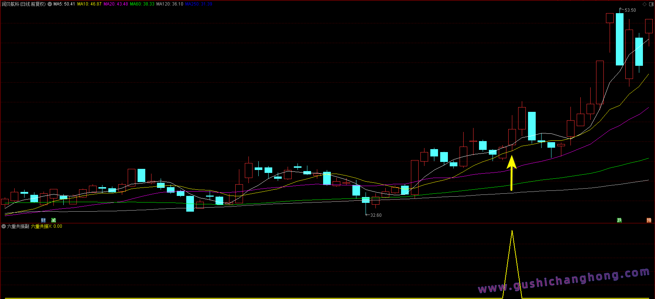Screen dimensions: 655x299
Task: Click the blue 财 financial marker icon
Action: pos(44,220)
